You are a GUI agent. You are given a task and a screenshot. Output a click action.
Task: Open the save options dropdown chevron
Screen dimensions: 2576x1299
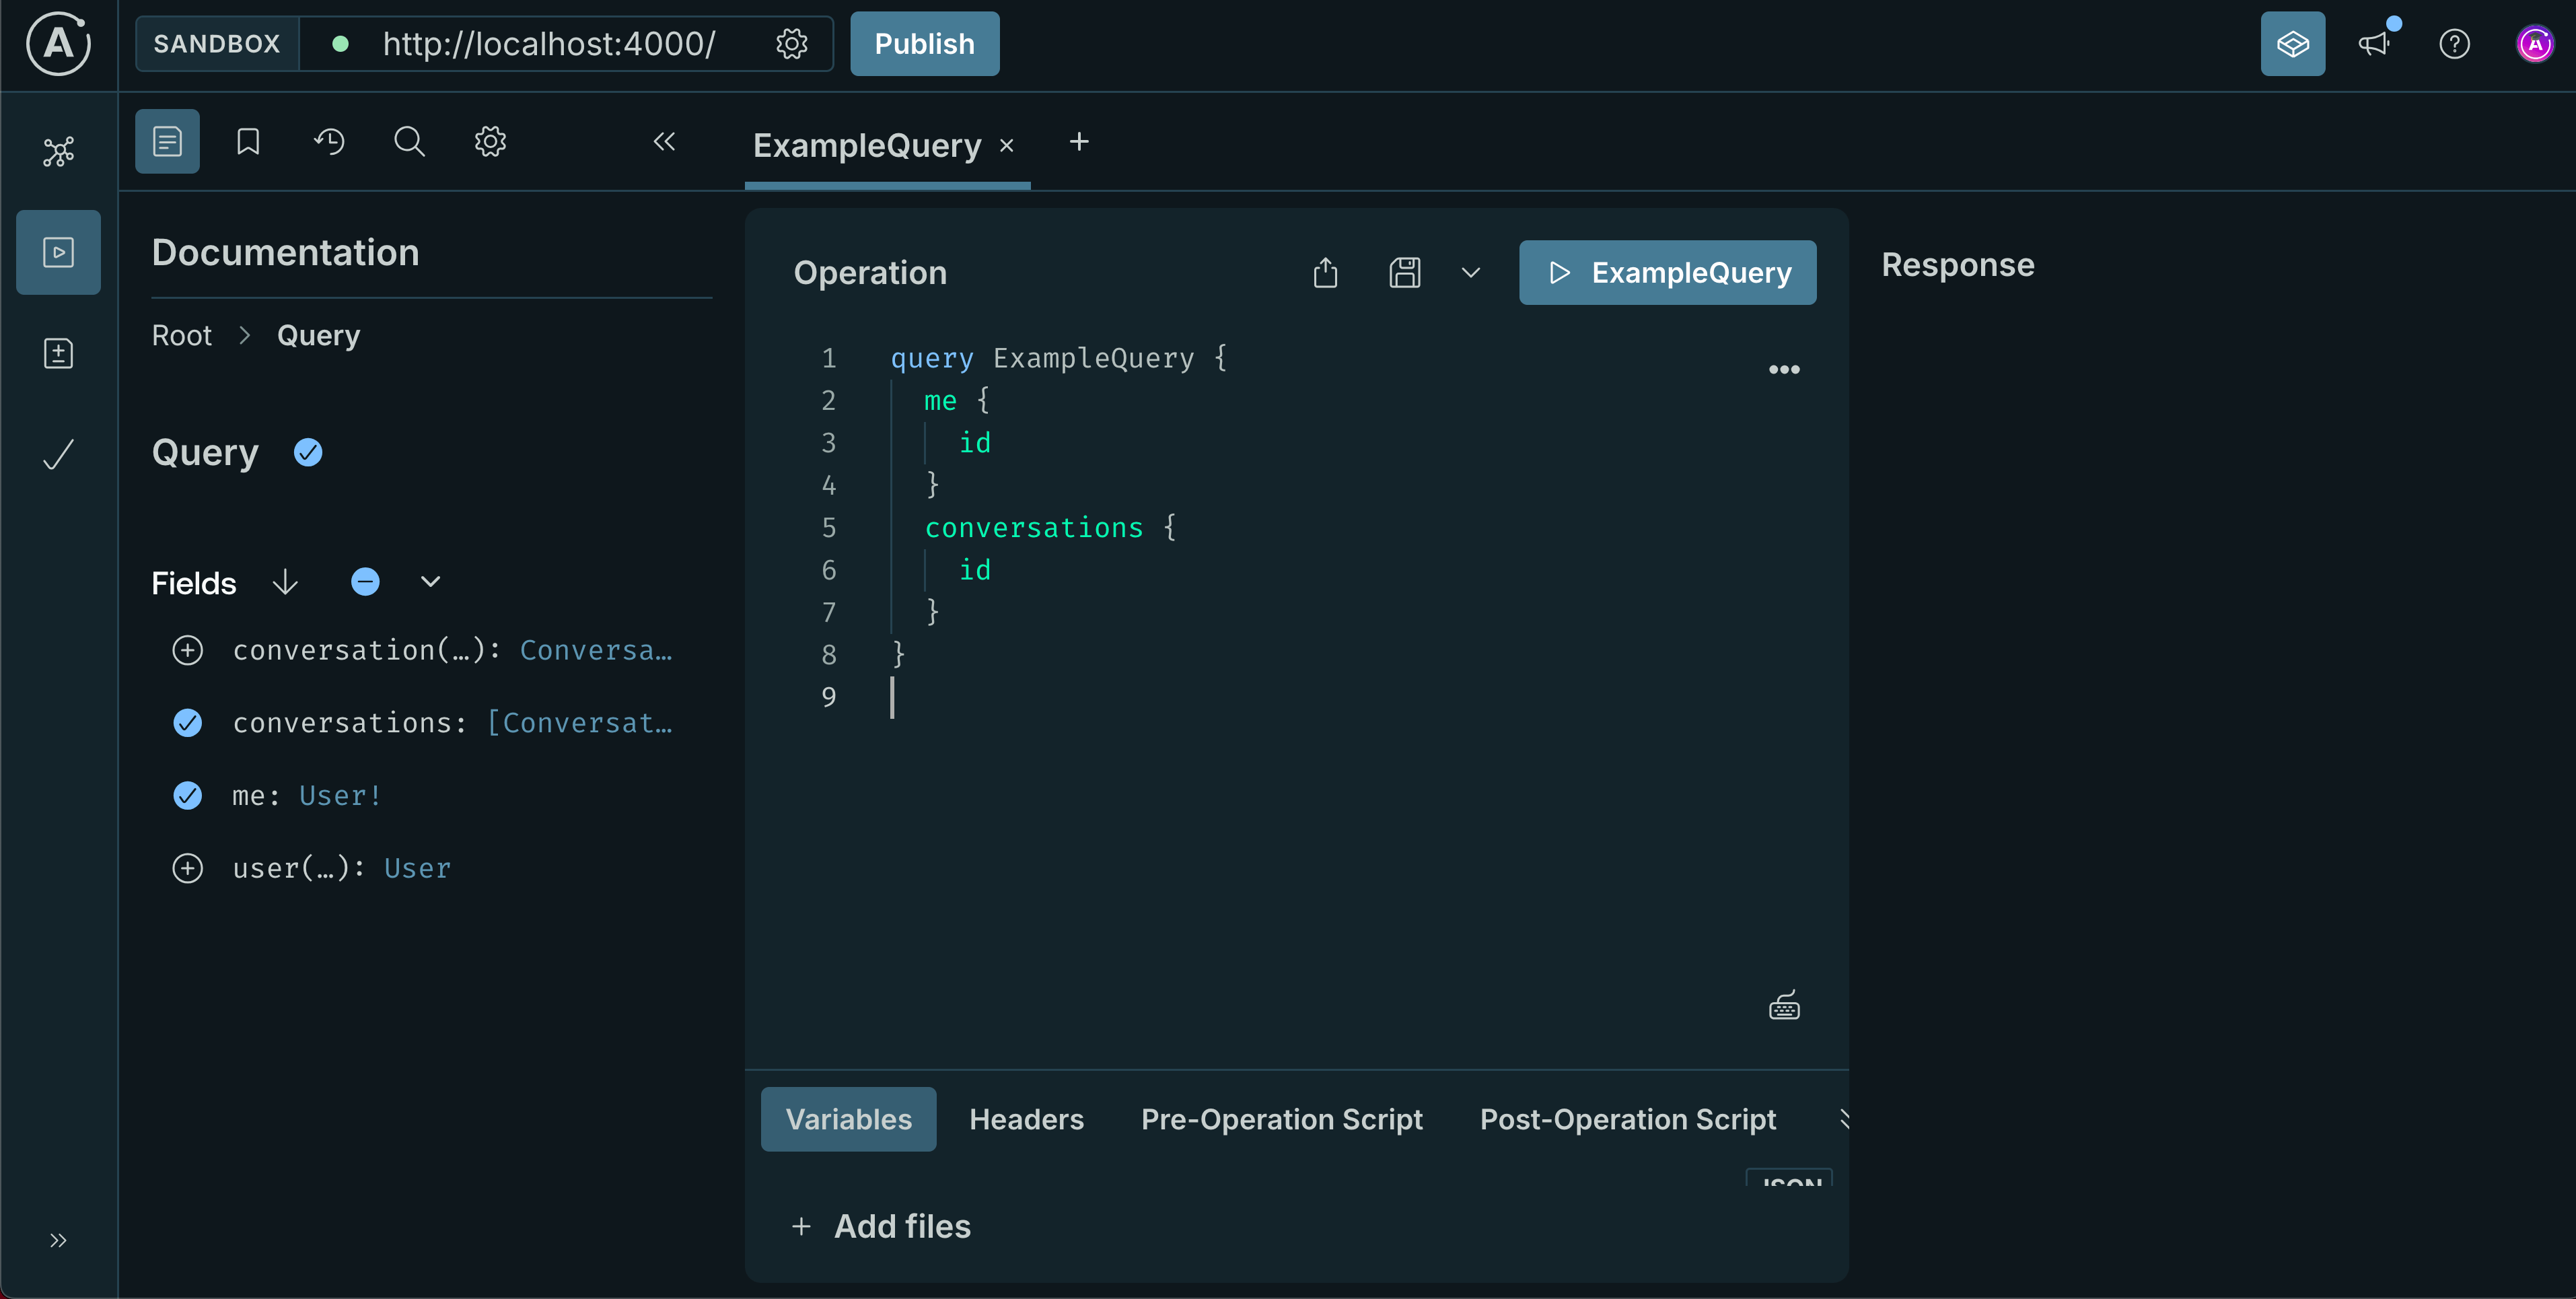pyautogui.click(x=1470, y=273)
